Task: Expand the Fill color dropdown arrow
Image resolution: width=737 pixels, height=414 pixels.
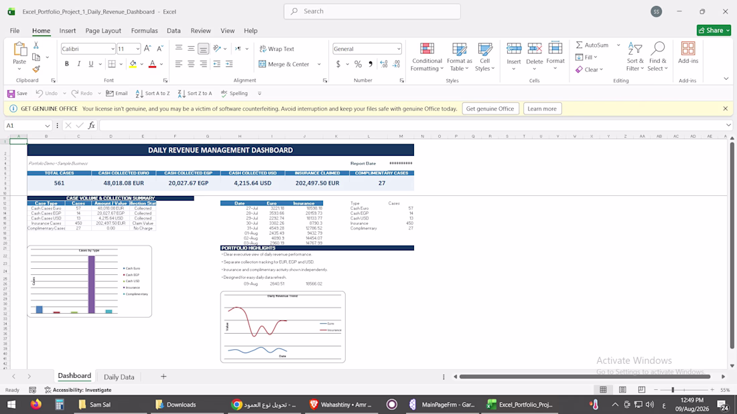Action: (x=141, y=64)
